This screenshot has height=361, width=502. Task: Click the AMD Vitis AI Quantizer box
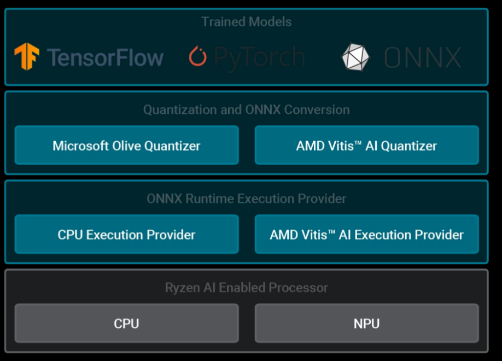[367, 145]
